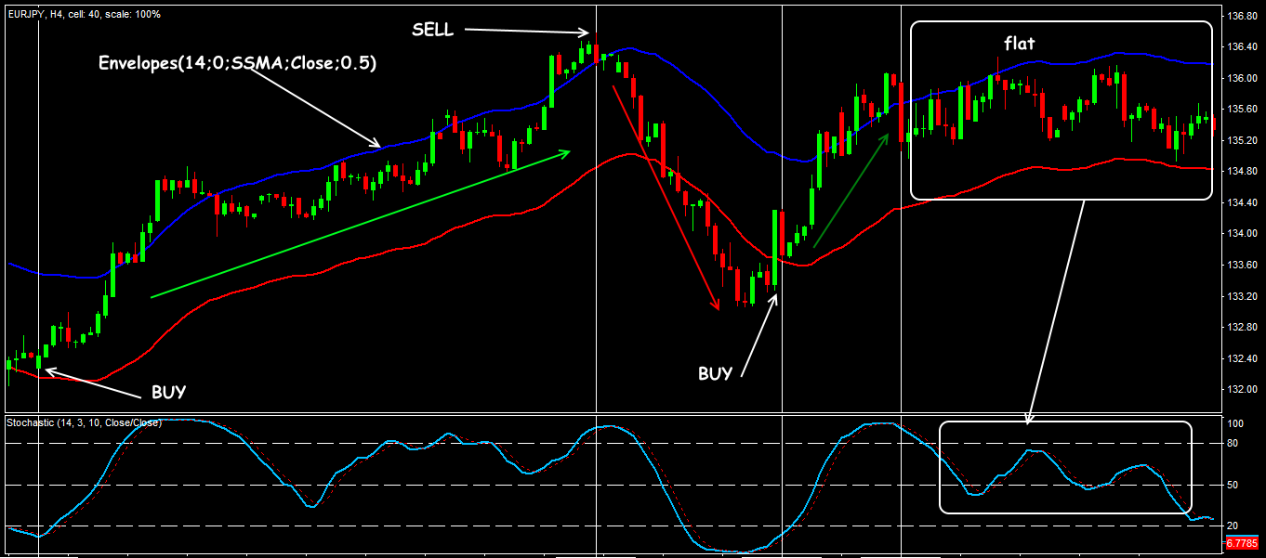Select the red 6.7785 stochastic value tag

[1241, 541]
